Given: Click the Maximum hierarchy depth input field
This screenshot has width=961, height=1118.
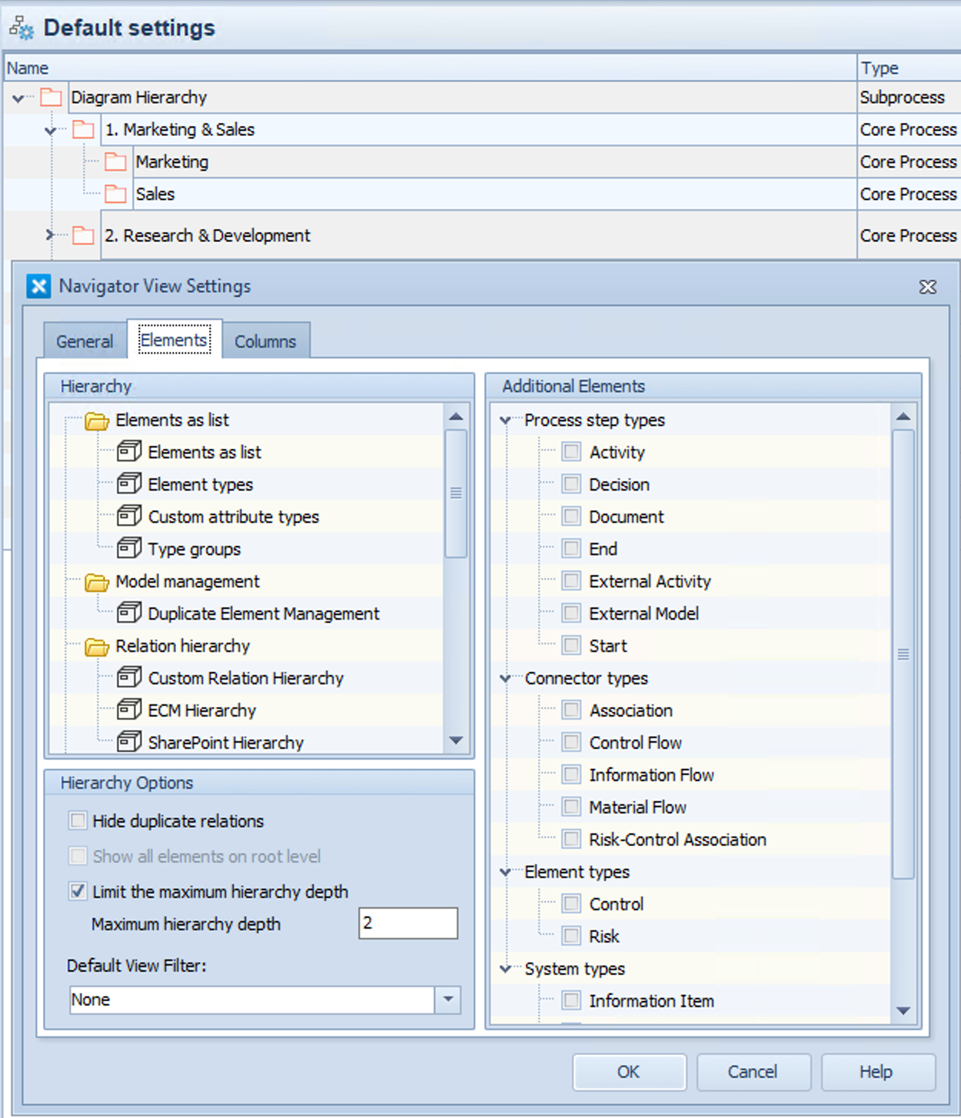Looking at the screenshot, I should coord(407,923).
